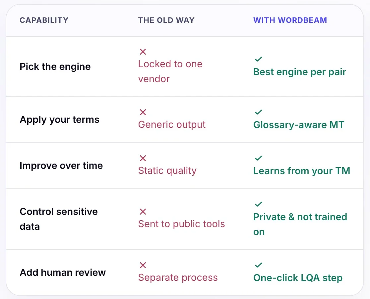Click the green checkmark above One-click LQA step
The width and height of the screenshot is (370, 299).
coord(259,265)
